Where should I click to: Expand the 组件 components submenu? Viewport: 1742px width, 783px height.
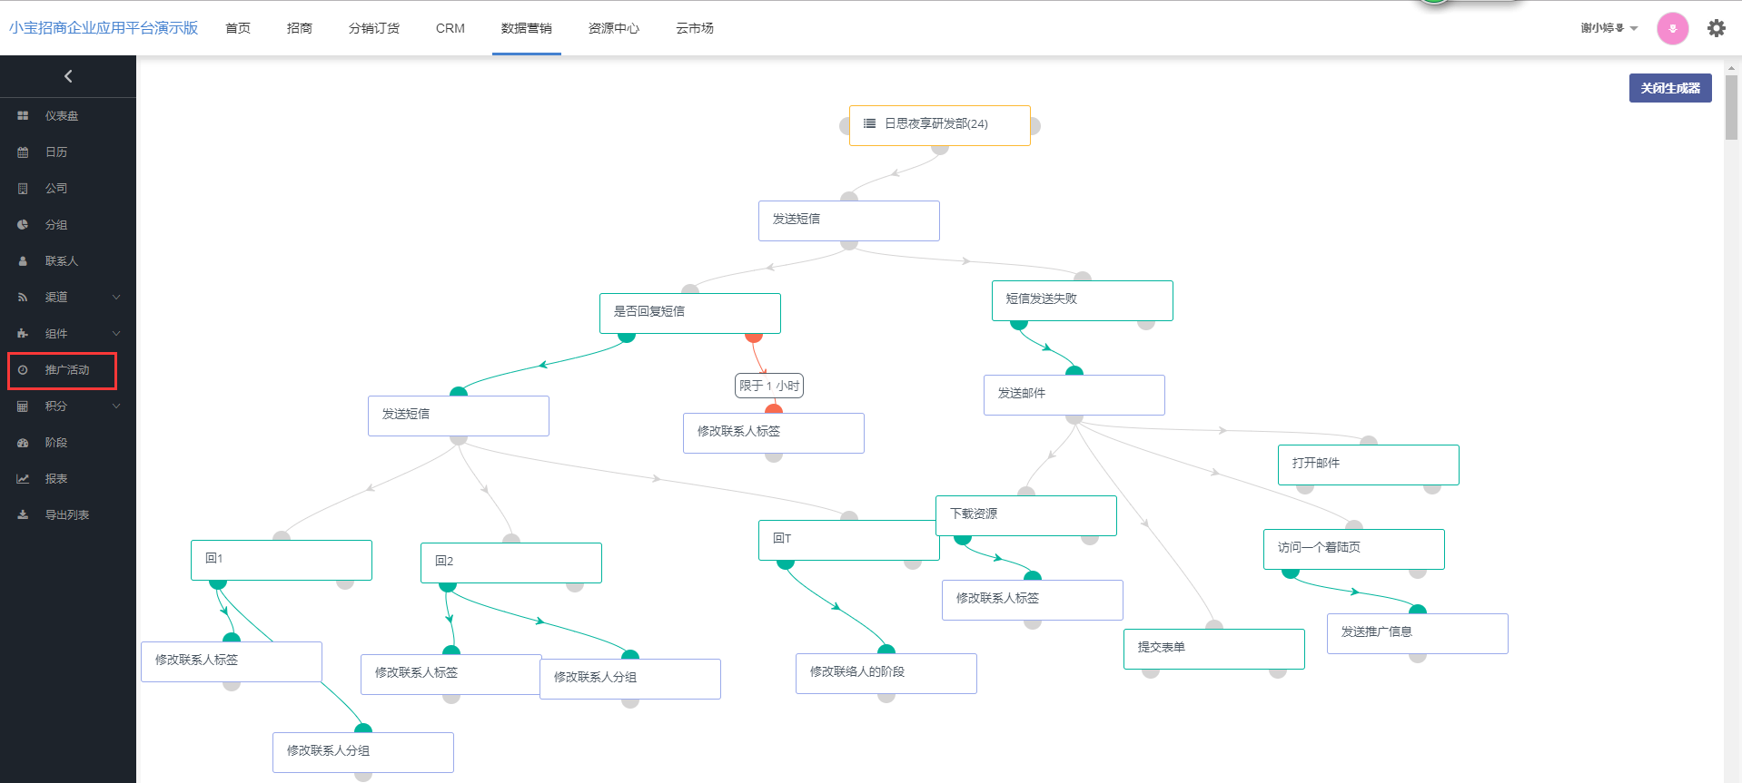click(116, 334)
